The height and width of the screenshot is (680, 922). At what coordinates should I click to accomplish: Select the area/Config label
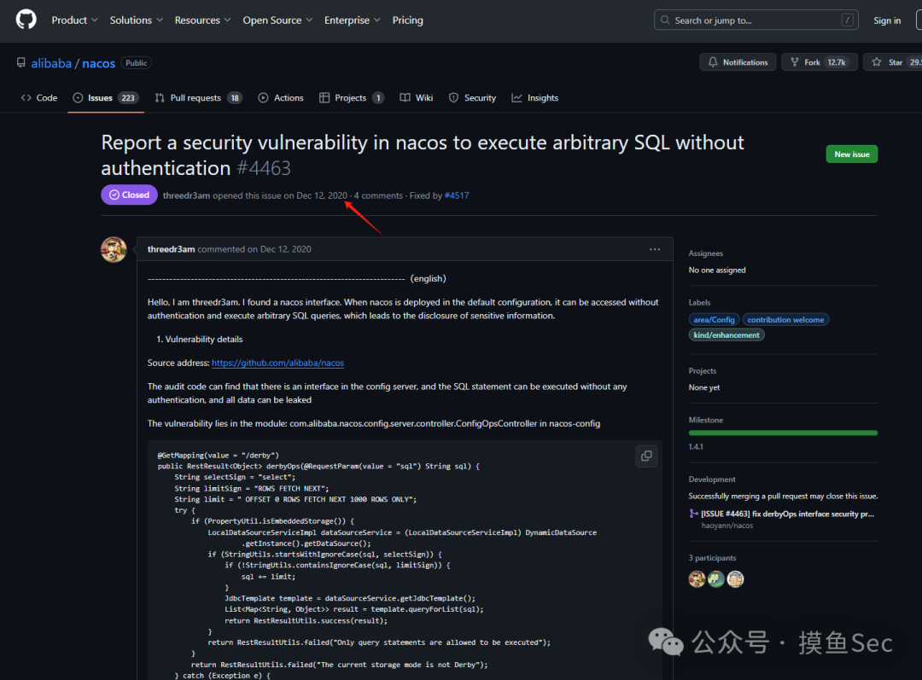pos(714,320)
